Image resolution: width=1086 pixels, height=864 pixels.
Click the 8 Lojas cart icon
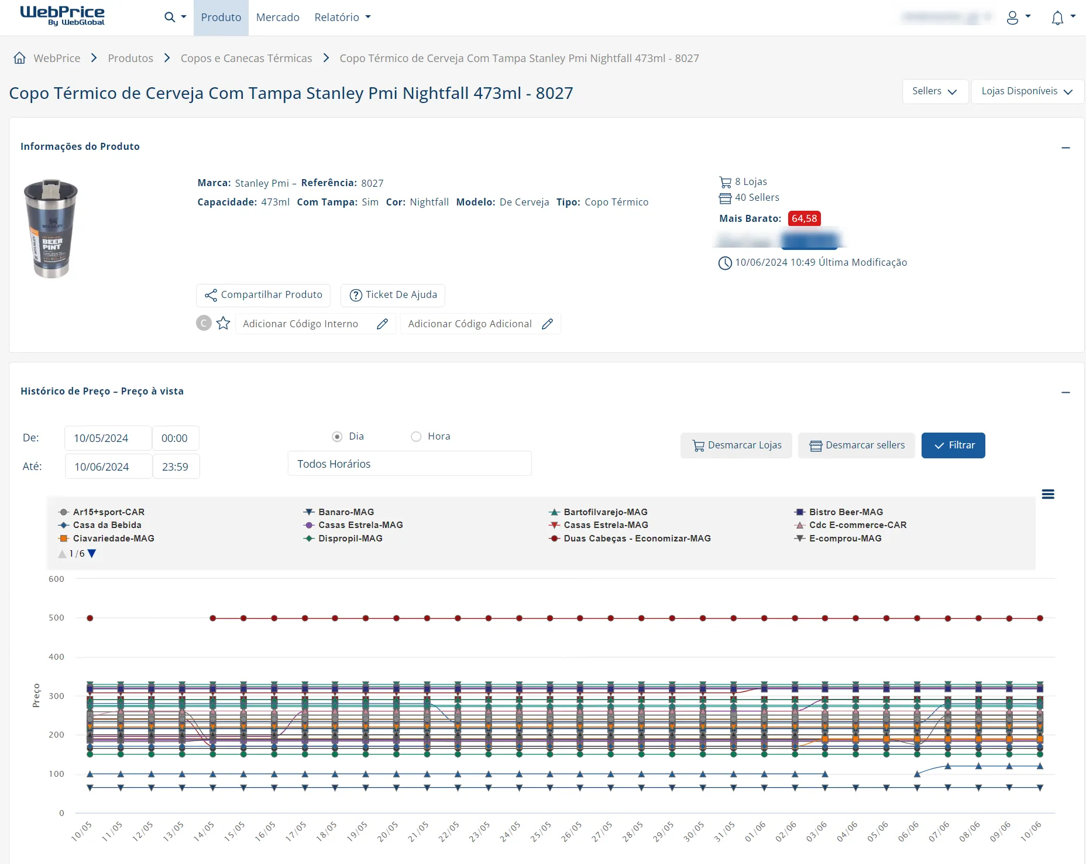(725, 182)
